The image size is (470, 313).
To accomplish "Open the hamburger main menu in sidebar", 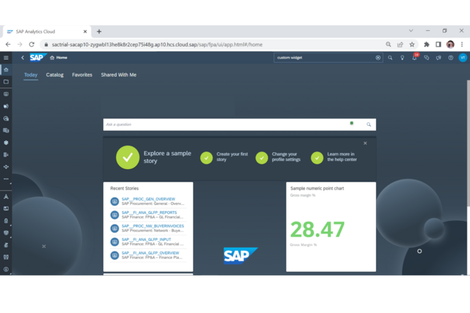I will coord(6,58).
